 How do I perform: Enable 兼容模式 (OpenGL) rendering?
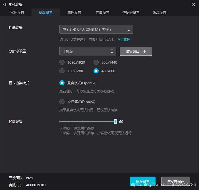(62, 83)
